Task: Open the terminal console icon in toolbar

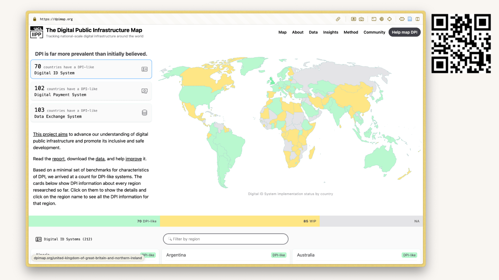Action: click(374, 19)
